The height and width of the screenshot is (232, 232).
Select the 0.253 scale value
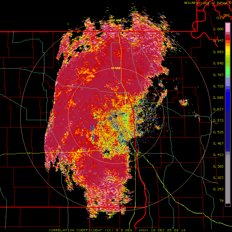coord(218,189)
